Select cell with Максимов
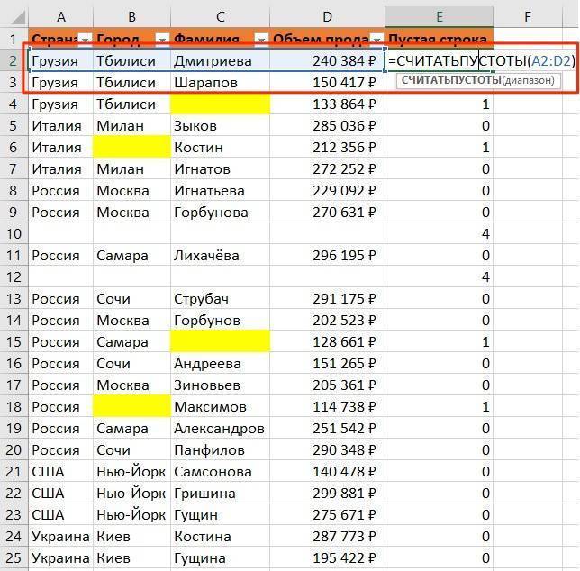The height and width of the screenshot is (571, 580). click(x=220, y=406)
